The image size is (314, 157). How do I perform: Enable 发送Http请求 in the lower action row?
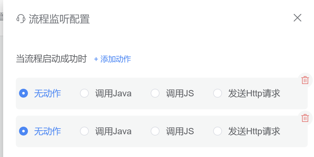(218, 131)
